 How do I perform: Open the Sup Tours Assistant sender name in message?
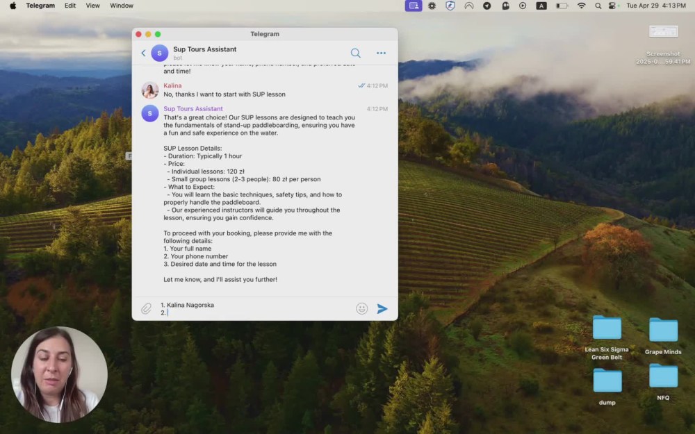pos(193,108)
